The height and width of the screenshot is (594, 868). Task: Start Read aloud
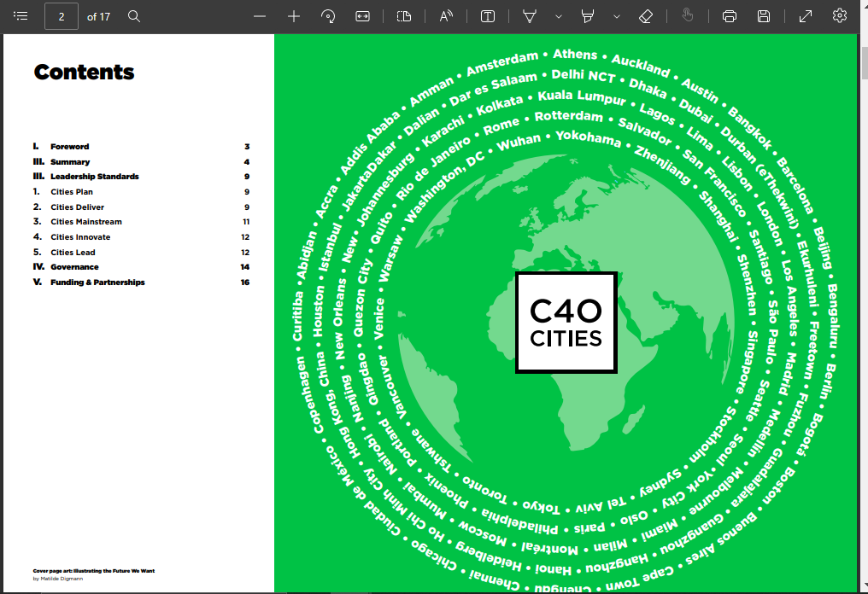446,16
